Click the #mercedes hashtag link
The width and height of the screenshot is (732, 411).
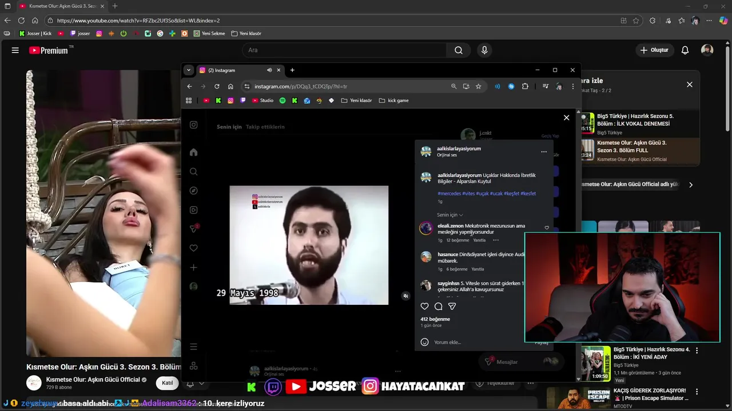tap(449, 194)
